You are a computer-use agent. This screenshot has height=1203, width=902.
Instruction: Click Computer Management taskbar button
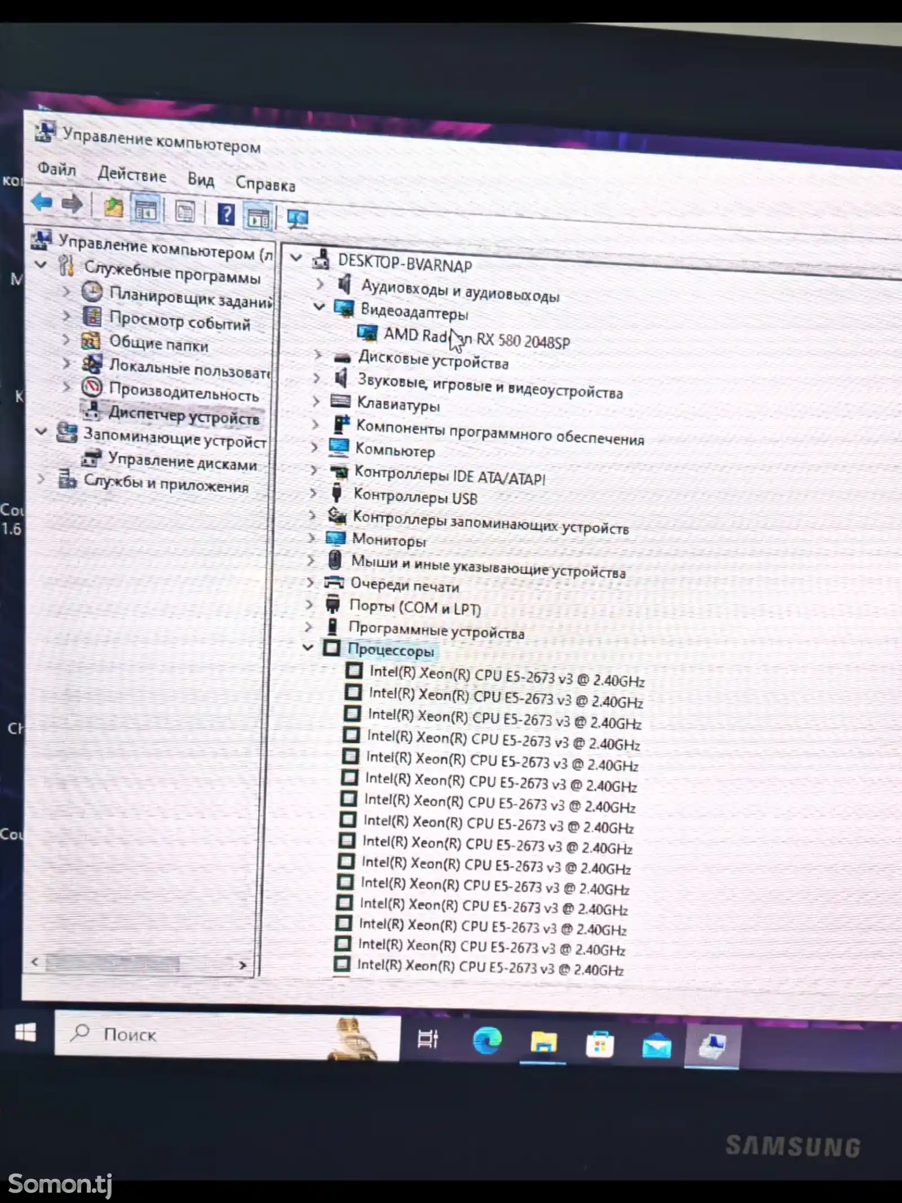[x=713, y=1047]
